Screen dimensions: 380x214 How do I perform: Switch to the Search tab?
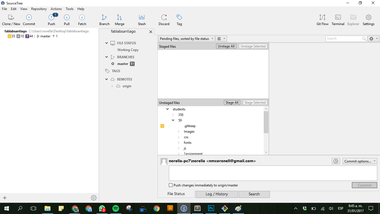[x=254, y=194]
